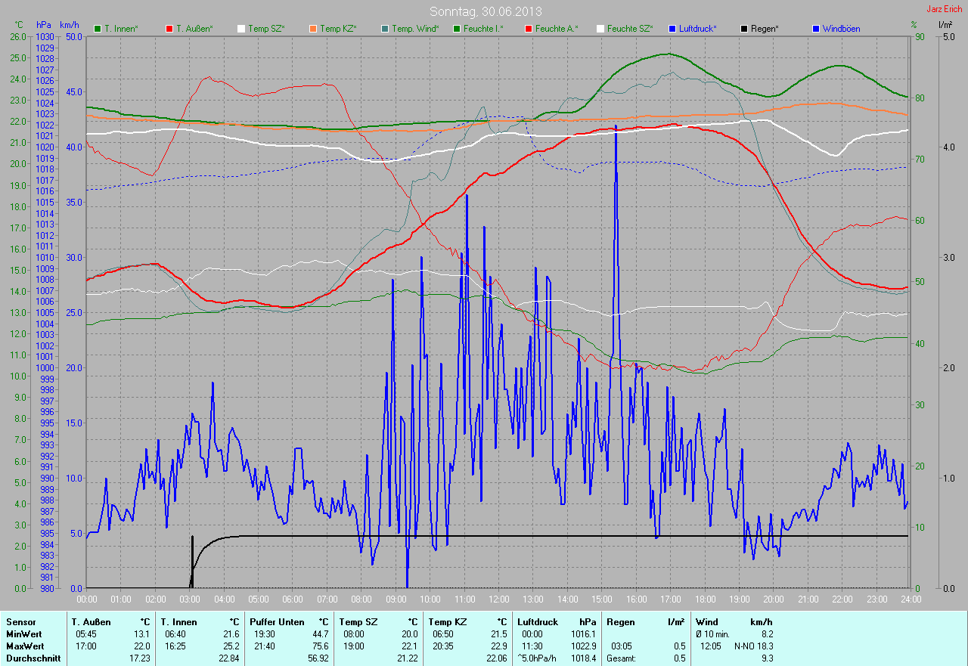Select the Puffer Unten column header
This screenshot has width=968, height=666.
pos(277,621)
